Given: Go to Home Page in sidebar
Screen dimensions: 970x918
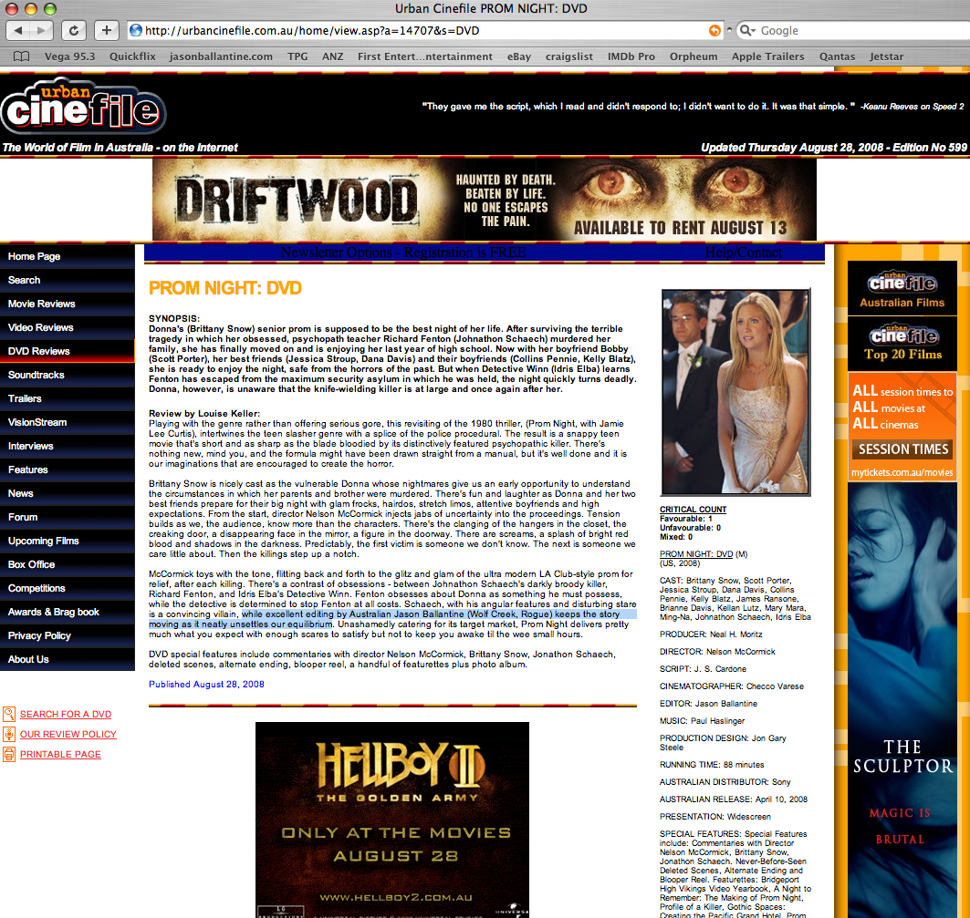Looking at the screenshot, I should (x=68, y=256).
